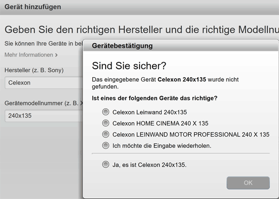Click the chevron beside Mehr Informationen
Viewport: 279px width, 199px height.
click(56, 55)
